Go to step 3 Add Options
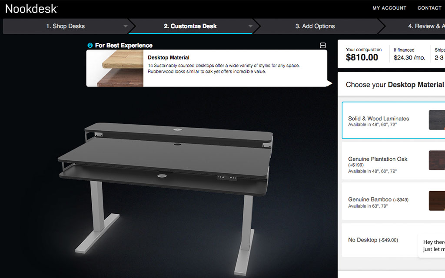 pyautogui.click(x=315, y=26)
